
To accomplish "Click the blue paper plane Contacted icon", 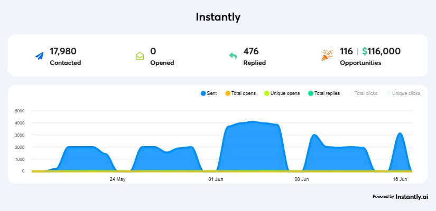I will [x=40, y=56].
